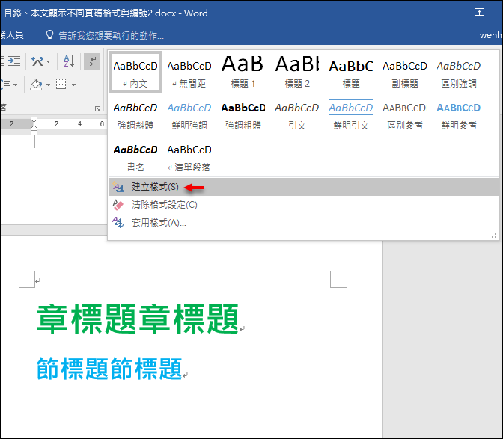Click the ribbon display options icon
This screenshot has height=439, width=503.
[x=479, y=12]
